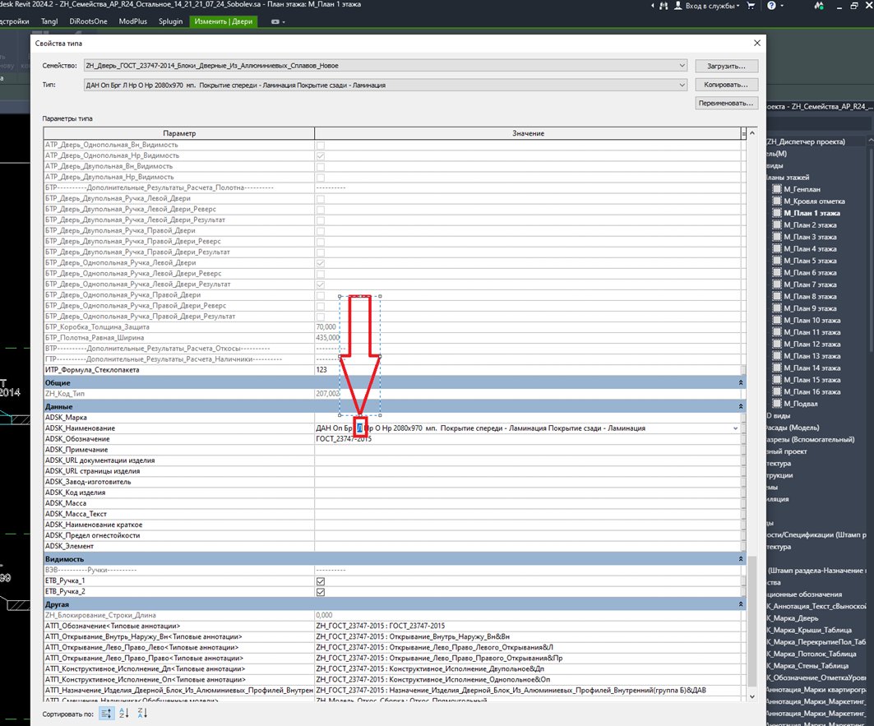Click БТР_Полотна_Равная_Ширина value 435,000
The image size is (874, 726).
(327, 338)
